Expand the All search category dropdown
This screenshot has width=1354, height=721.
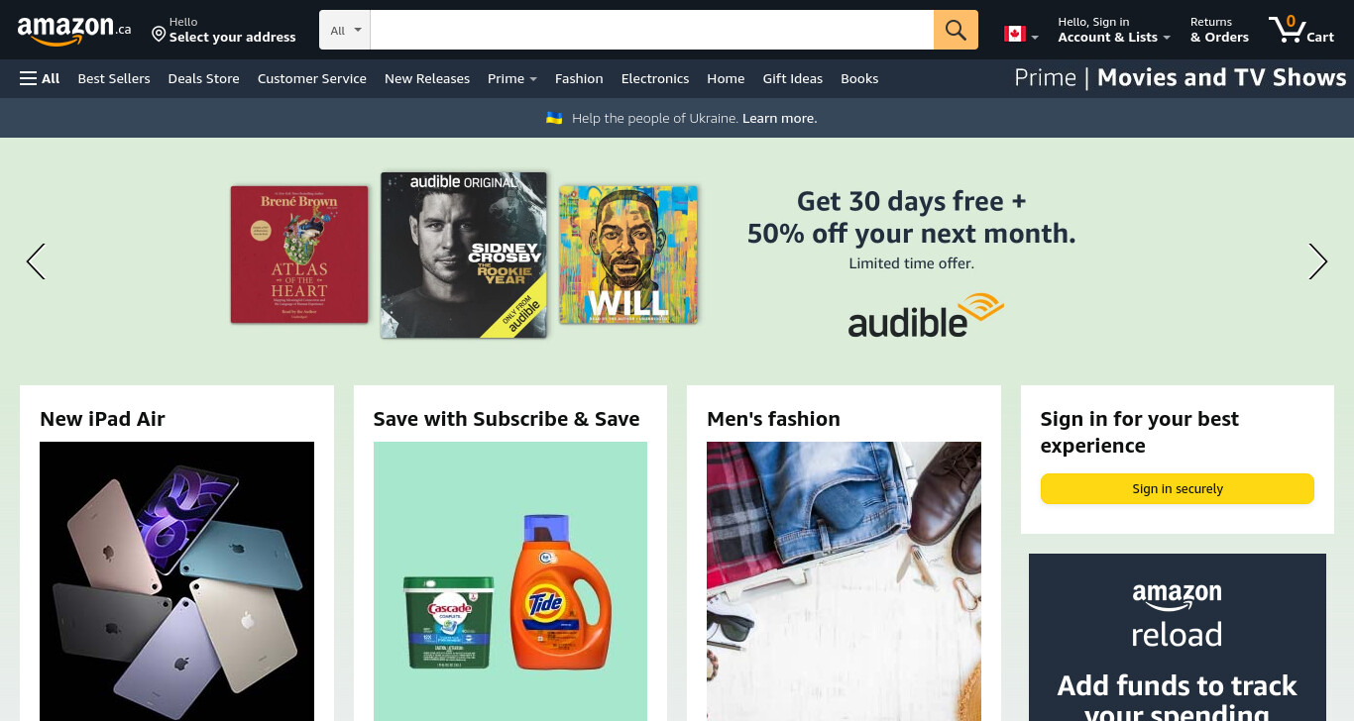(345, 30)
